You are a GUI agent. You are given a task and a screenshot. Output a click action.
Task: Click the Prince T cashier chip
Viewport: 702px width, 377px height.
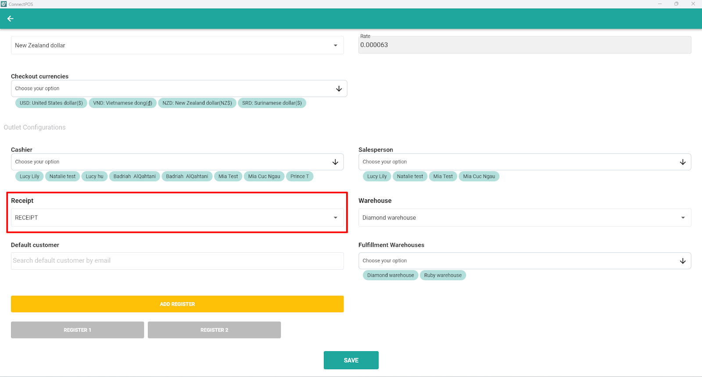(300, 176)
